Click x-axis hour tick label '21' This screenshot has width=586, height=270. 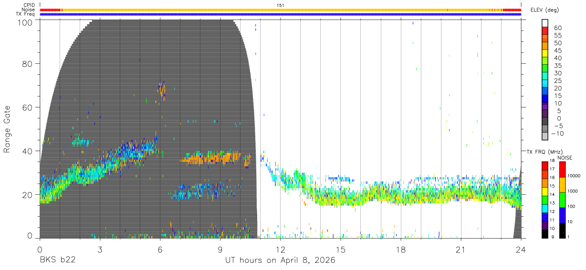(x=460, y=249)
